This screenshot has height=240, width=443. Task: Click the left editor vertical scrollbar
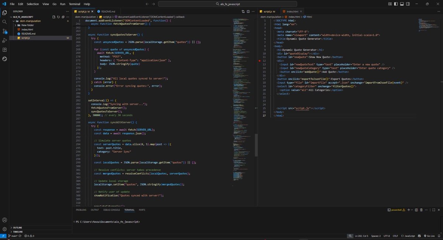point(256,145)
